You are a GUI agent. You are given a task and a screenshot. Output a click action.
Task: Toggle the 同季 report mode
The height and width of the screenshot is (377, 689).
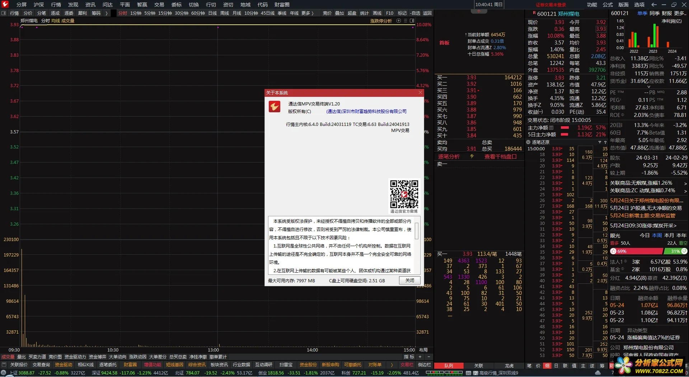[655, 13]
